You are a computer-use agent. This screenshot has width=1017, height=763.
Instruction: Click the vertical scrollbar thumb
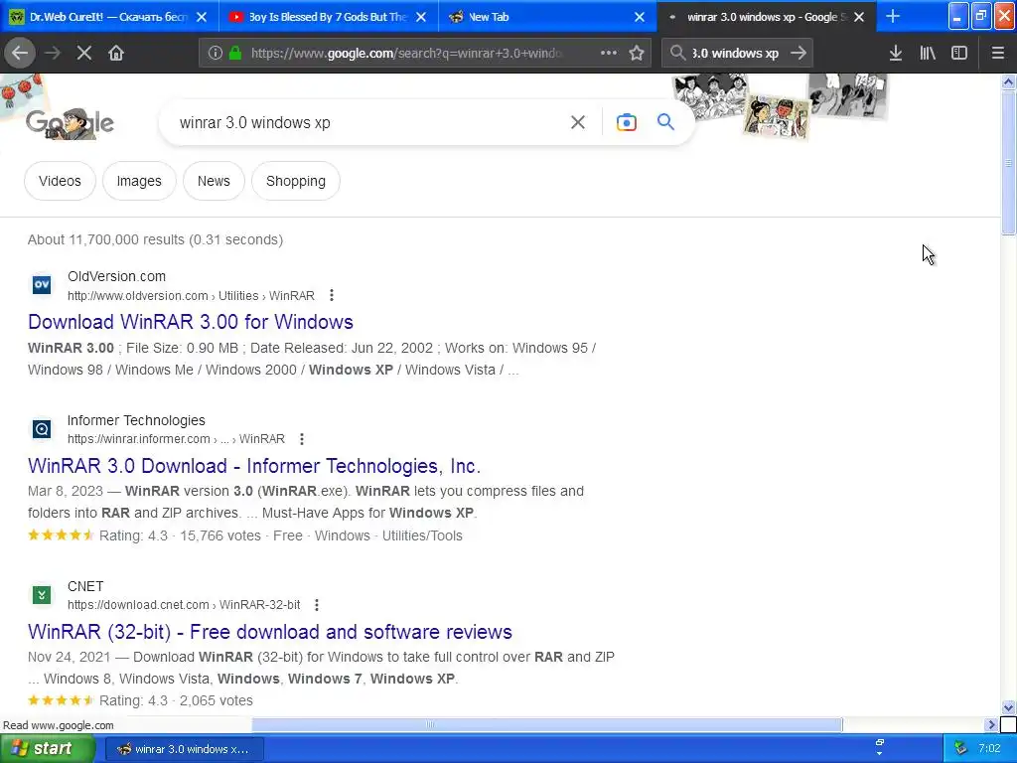1008,162
